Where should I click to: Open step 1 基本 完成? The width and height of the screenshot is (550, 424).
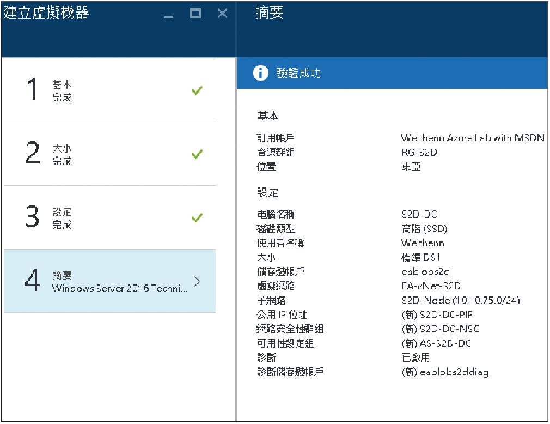click(x=110, y=90)
